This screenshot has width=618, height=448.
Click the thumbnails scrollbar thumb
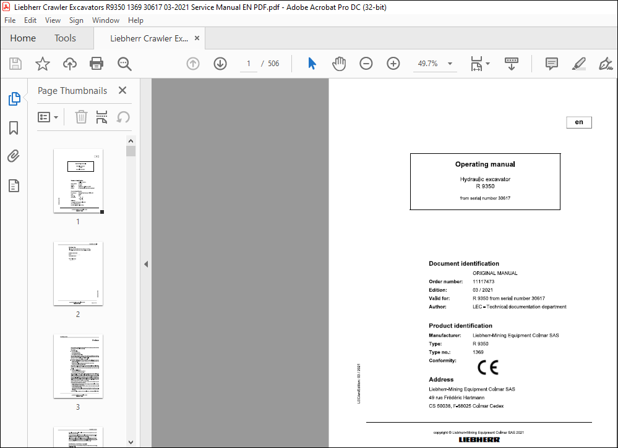tap(131, 151)
